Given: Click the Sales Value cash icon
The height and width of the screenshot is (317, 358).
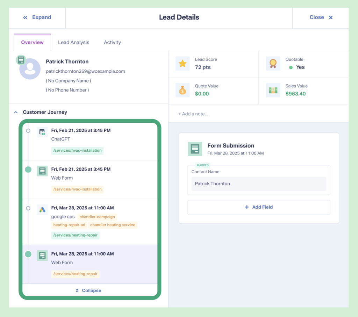Looking at the screenshot, I should [273, 90].
